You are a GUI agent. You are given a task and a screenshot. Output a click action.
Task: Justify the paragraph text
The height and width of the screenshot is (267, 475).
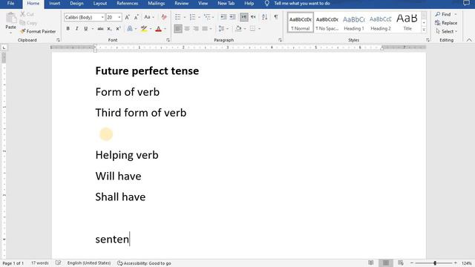pyautogui.click(x=205, y=29)
